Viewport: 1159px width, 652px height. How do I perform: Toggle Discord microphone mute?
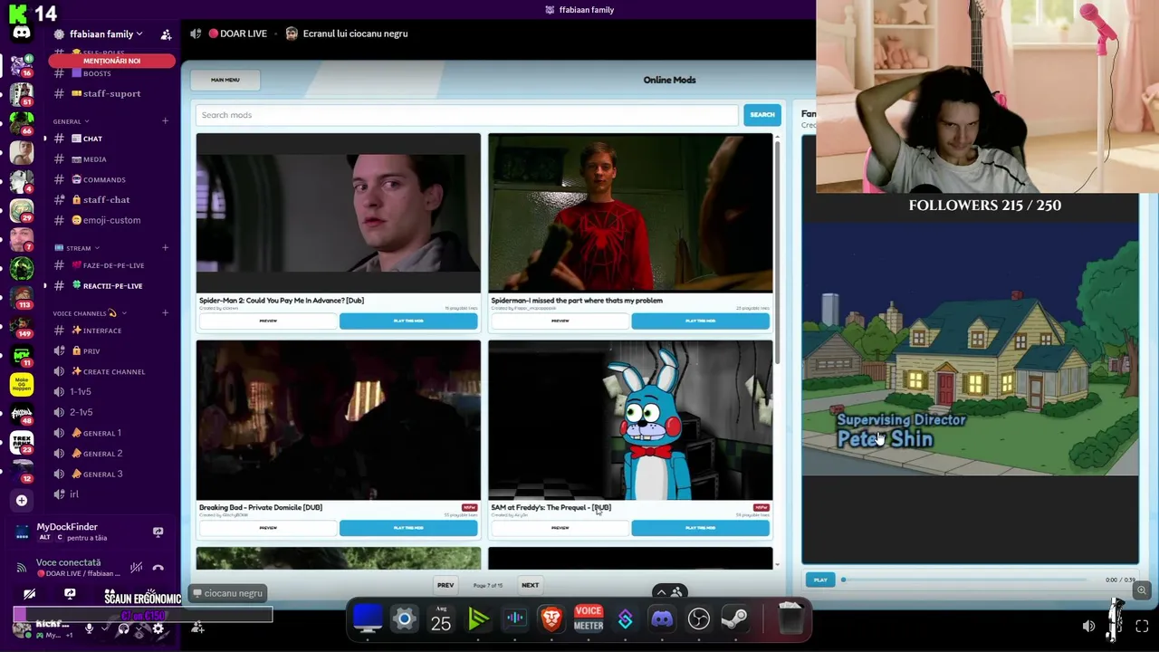coord(89,628)
